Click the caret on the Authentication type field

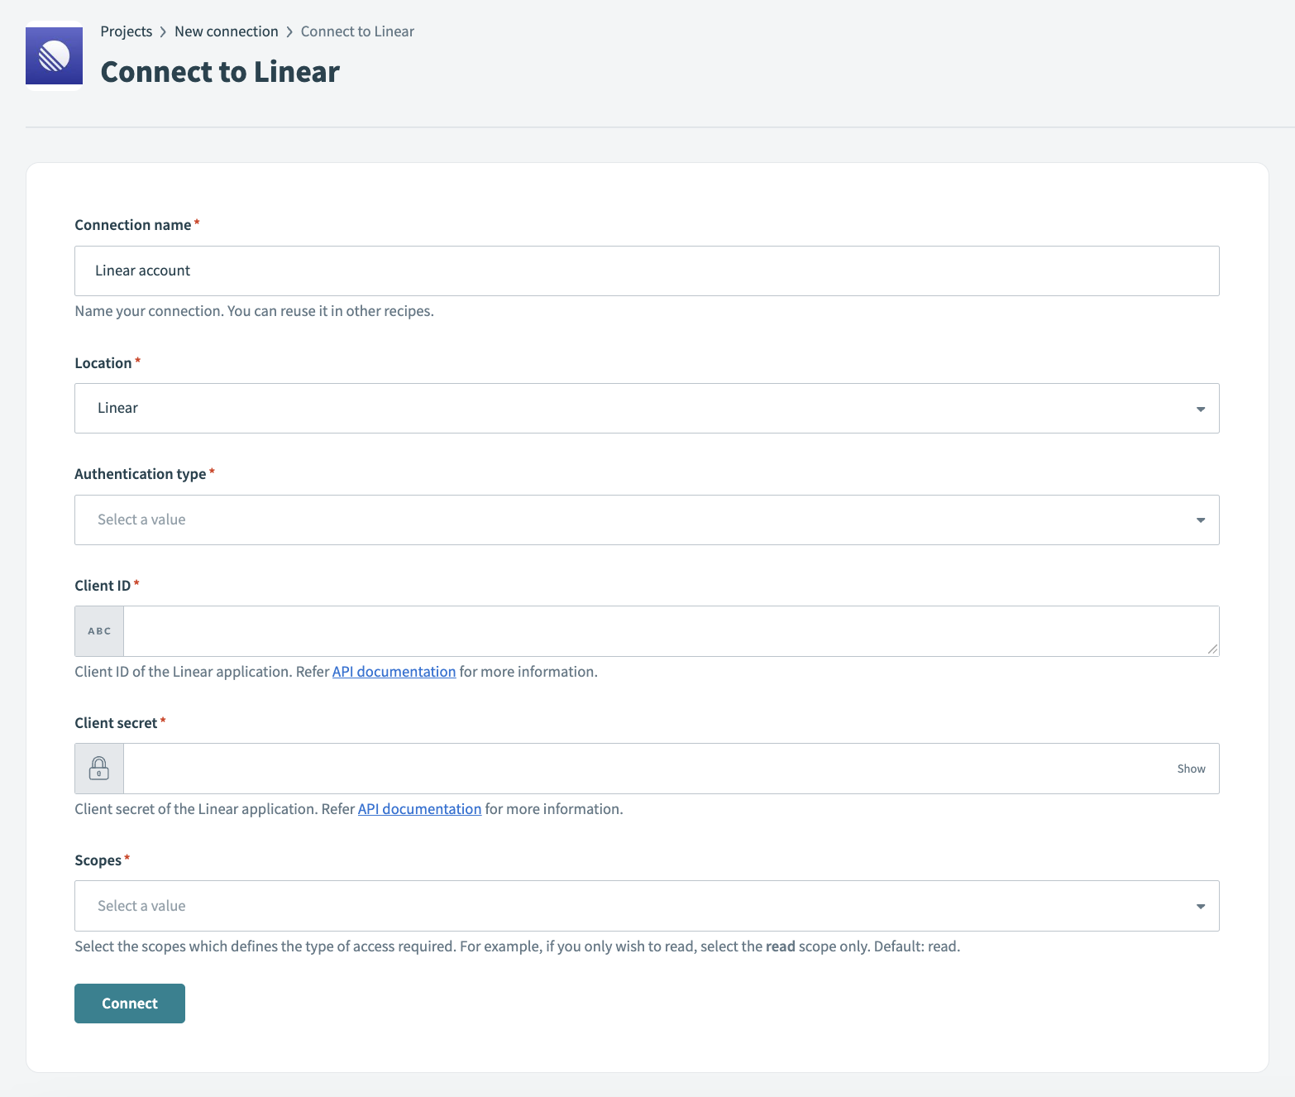1200,520
